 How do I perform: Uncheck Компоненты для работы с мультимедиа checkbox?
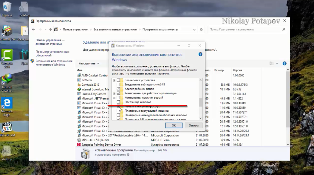pos(118,93)
